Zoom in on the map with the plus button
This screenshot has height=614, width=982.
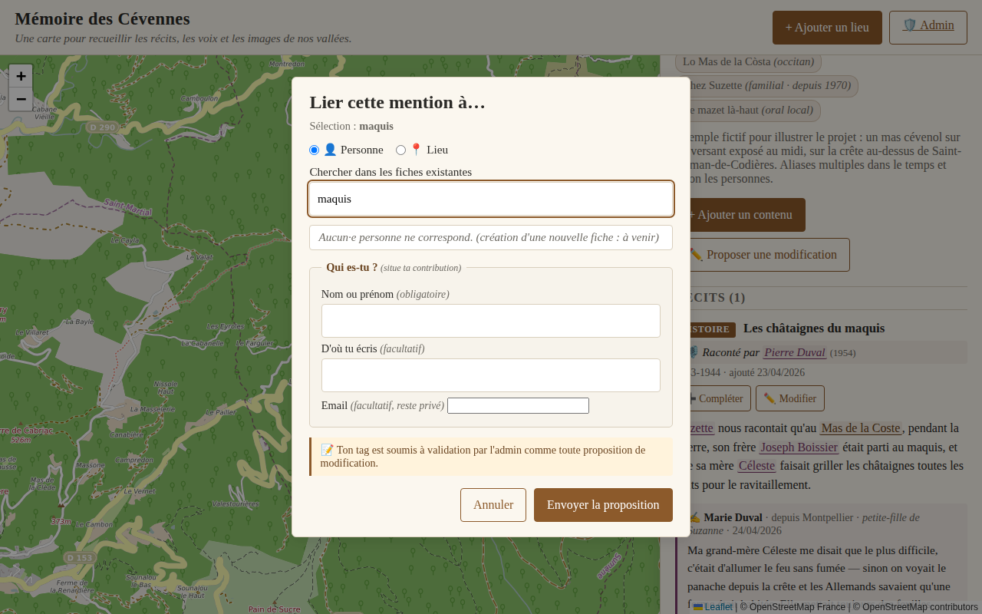20,77
